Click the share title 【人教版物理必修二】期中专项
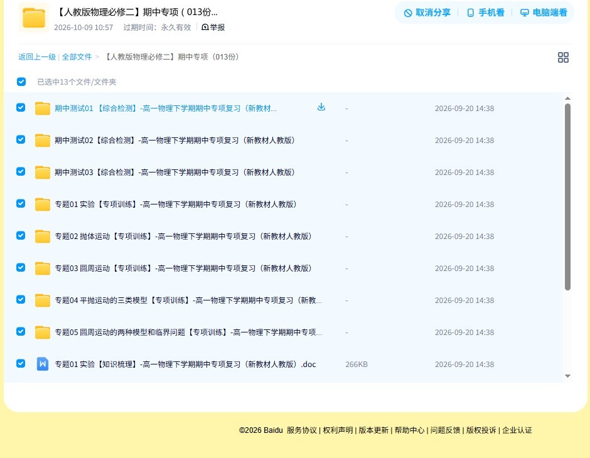The height and width of the screenshot is (458, 590). click(x=136, y=12)
